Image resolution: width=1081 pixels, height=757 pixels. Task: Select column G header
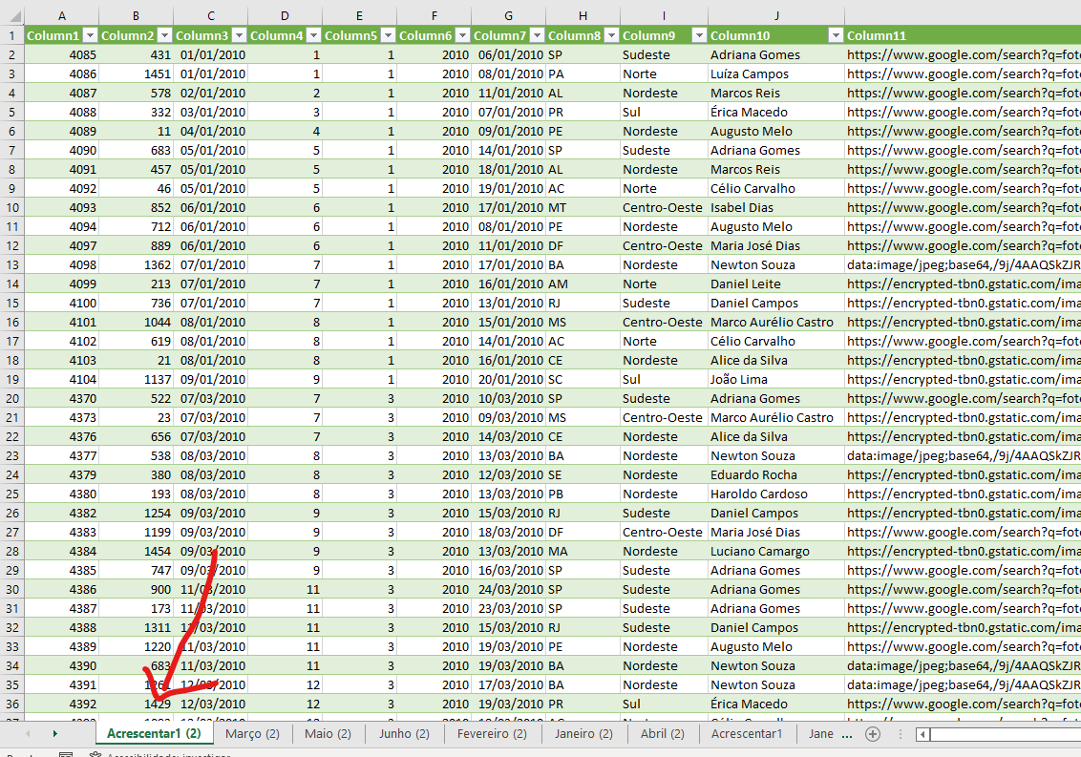508,15
